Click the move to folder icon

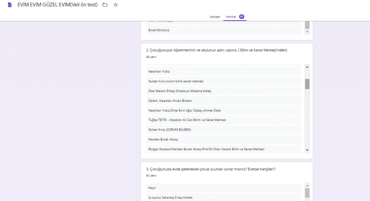pos(105,5)
